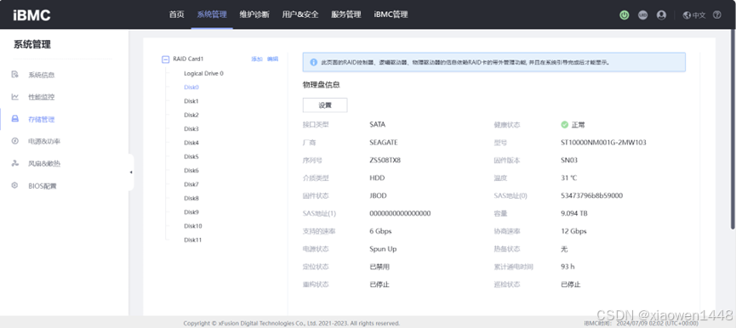Open iBMC管理 tab
The height and width of the screenshot is (328, 736).
(391, 14)
